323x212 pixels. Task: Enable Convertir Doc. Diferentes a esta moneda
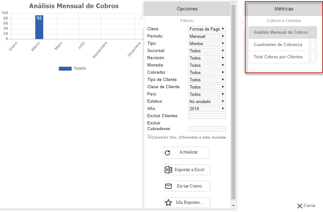149,137
